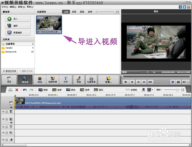192x147 pixels.
Task: Switch media filter to 图像
Action: click(82, 12)
